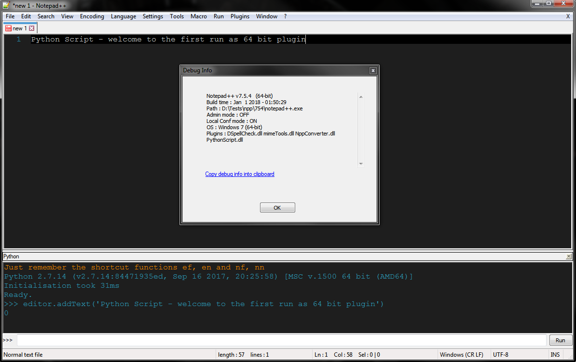Click OK in the Debug Info dialog

[277, 208]
